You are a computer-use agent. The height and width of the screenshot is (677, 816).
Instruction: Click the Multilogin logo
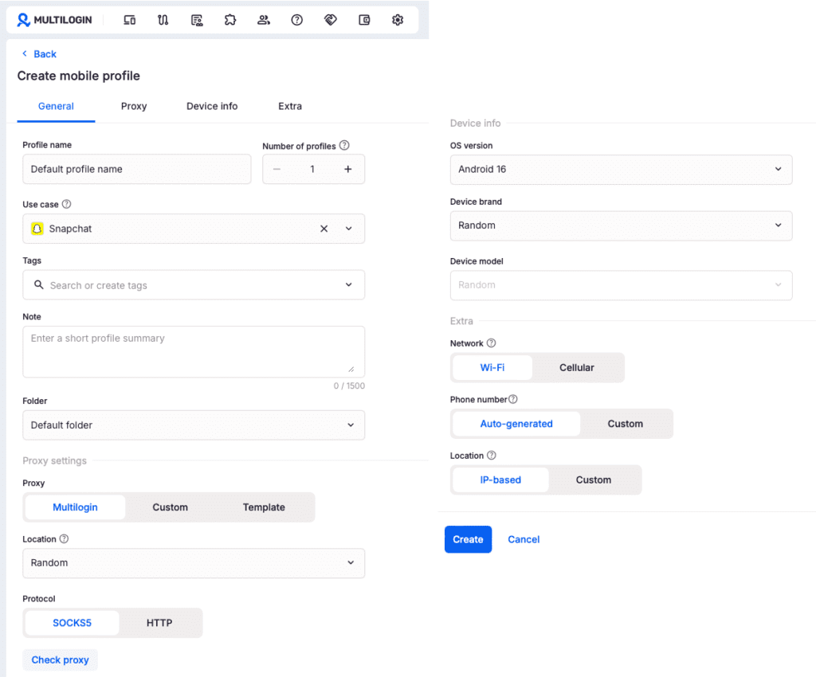pos(54,20)
